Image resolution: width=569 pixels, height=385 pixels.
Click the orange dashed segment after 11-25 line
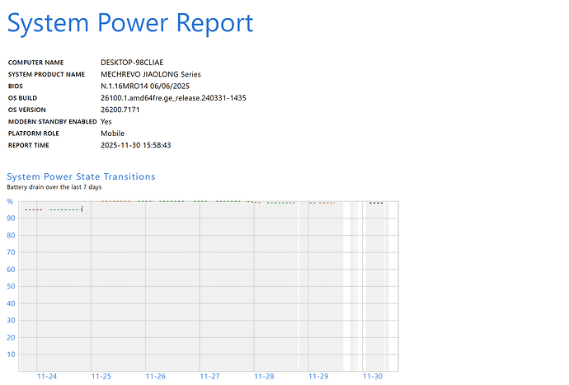(x=116, y=201)
